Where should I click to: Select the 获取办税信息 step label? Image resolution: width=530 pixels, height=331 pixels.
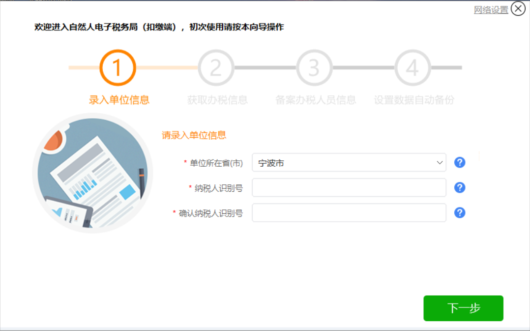pyautogui.click(x=217, y=100)
